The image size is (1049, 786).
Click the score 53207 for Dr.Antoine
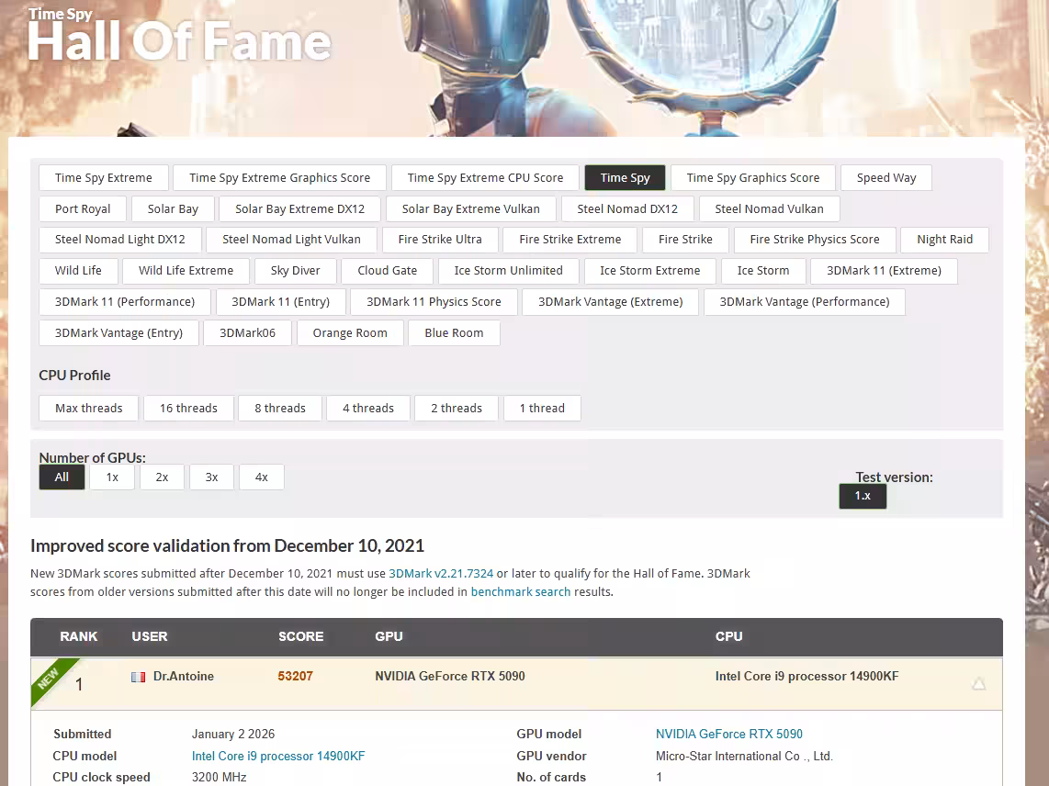coord(296,677)
